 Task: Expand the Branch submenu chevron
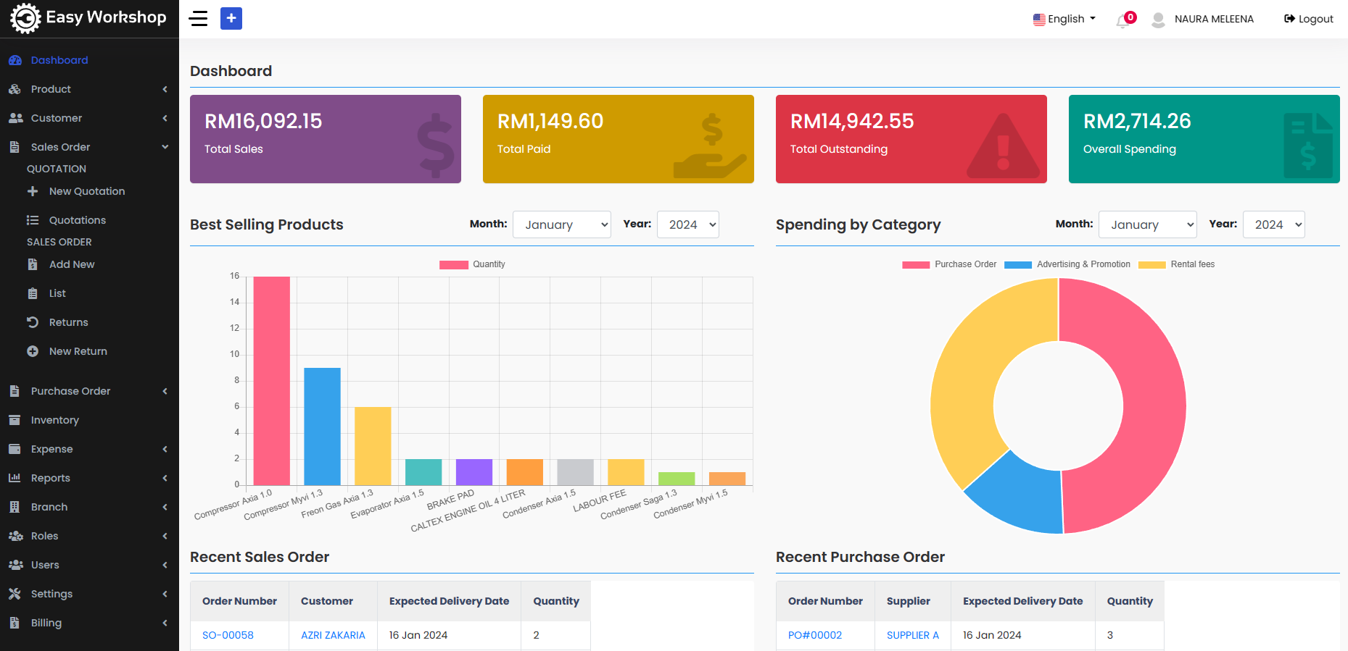point(165,507)
